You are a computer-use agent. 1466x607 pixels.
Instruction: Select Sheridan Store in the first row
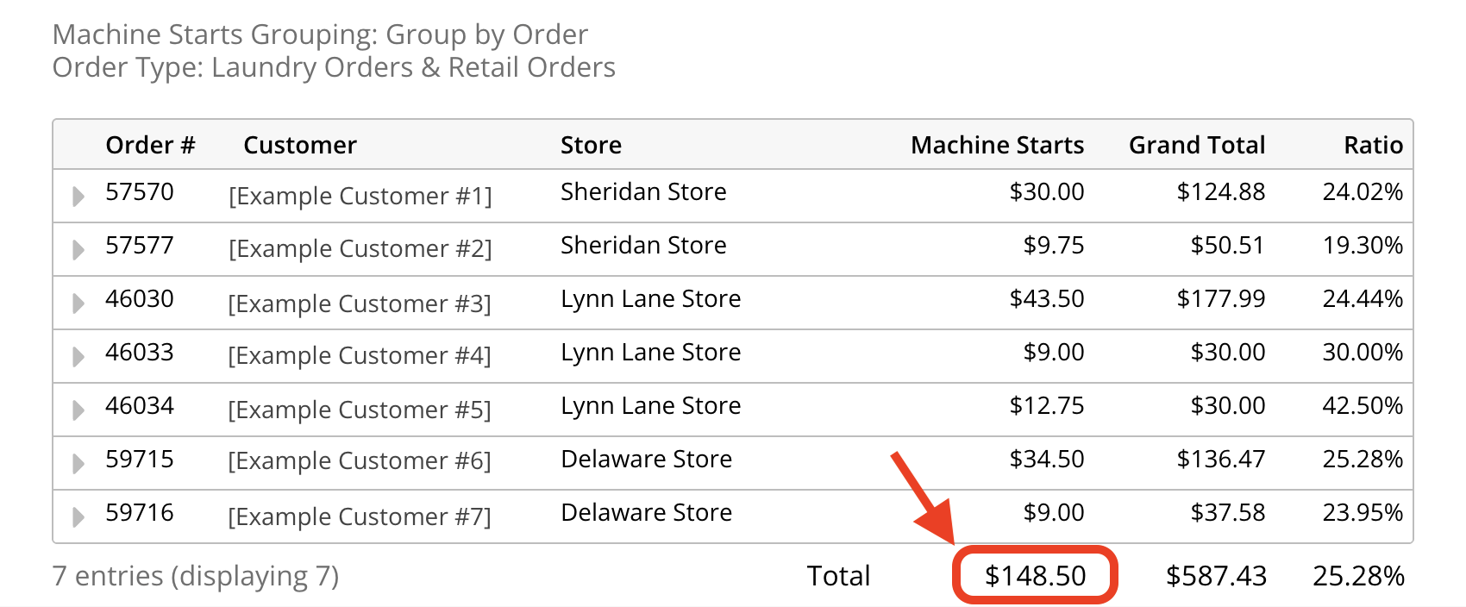coord(643,191)
